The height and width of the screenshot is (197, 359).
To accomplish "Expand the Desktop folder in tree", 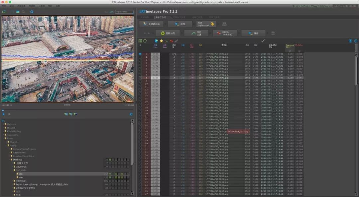I will (10, 160).
